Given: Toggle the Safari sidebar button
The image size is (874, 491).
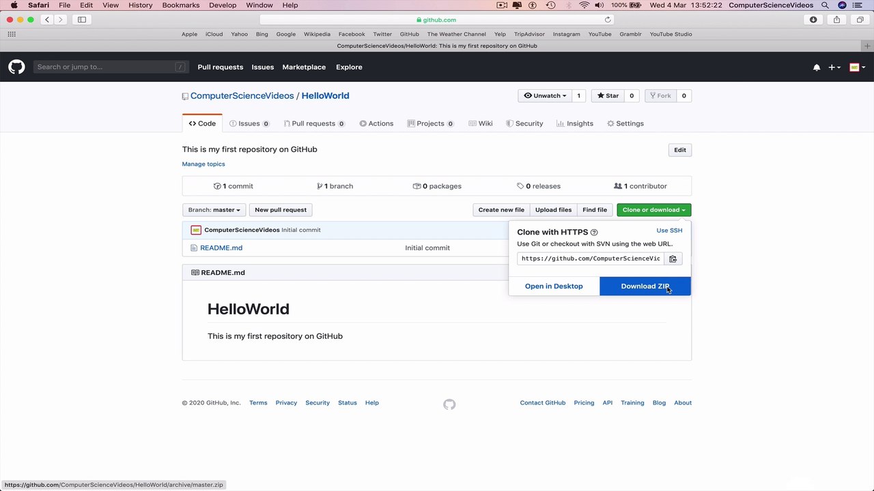Looking at the screenshot, I should click(82, 20).
